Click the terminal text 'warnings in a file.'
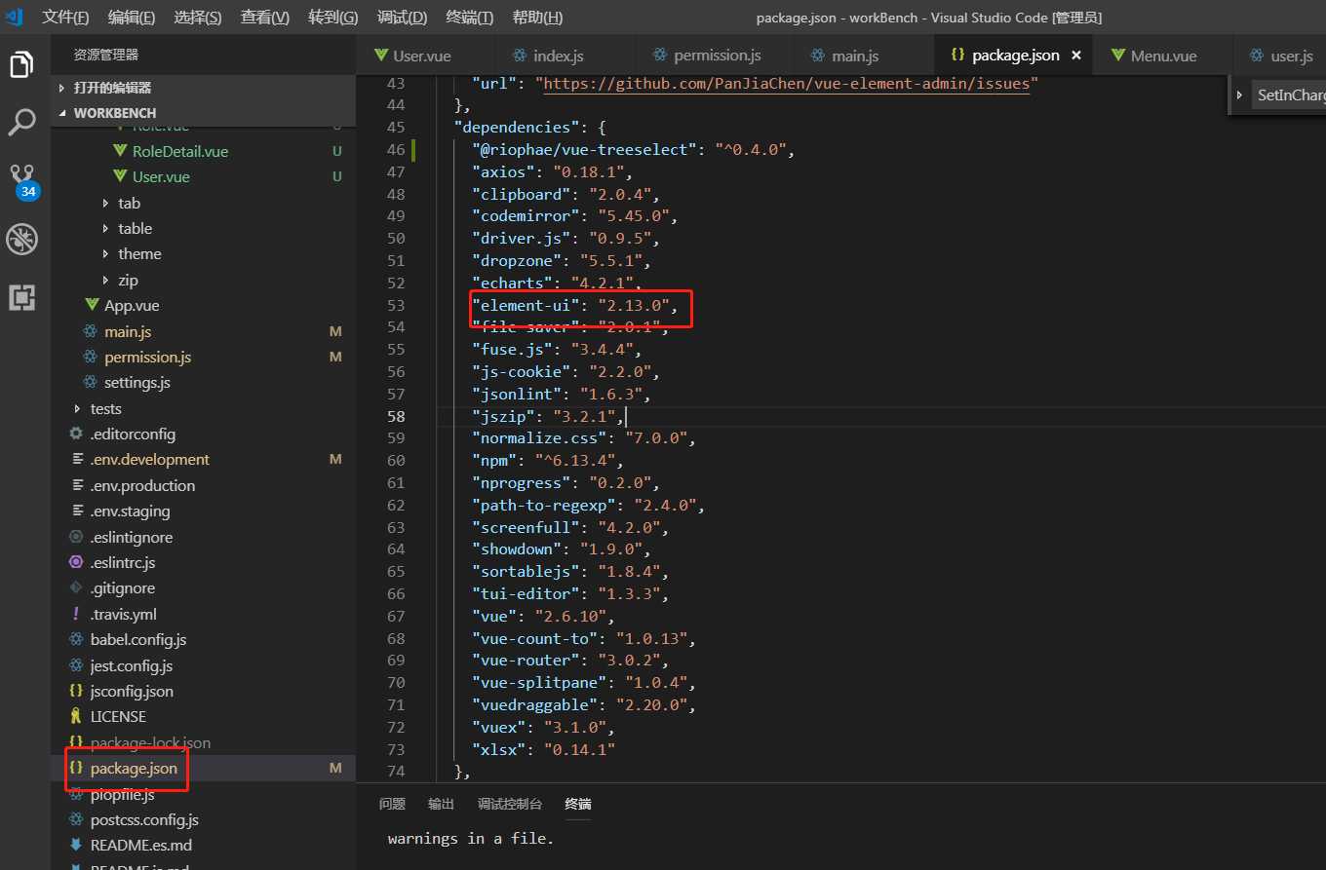The image size is (1326, 870). click(470, 838)
